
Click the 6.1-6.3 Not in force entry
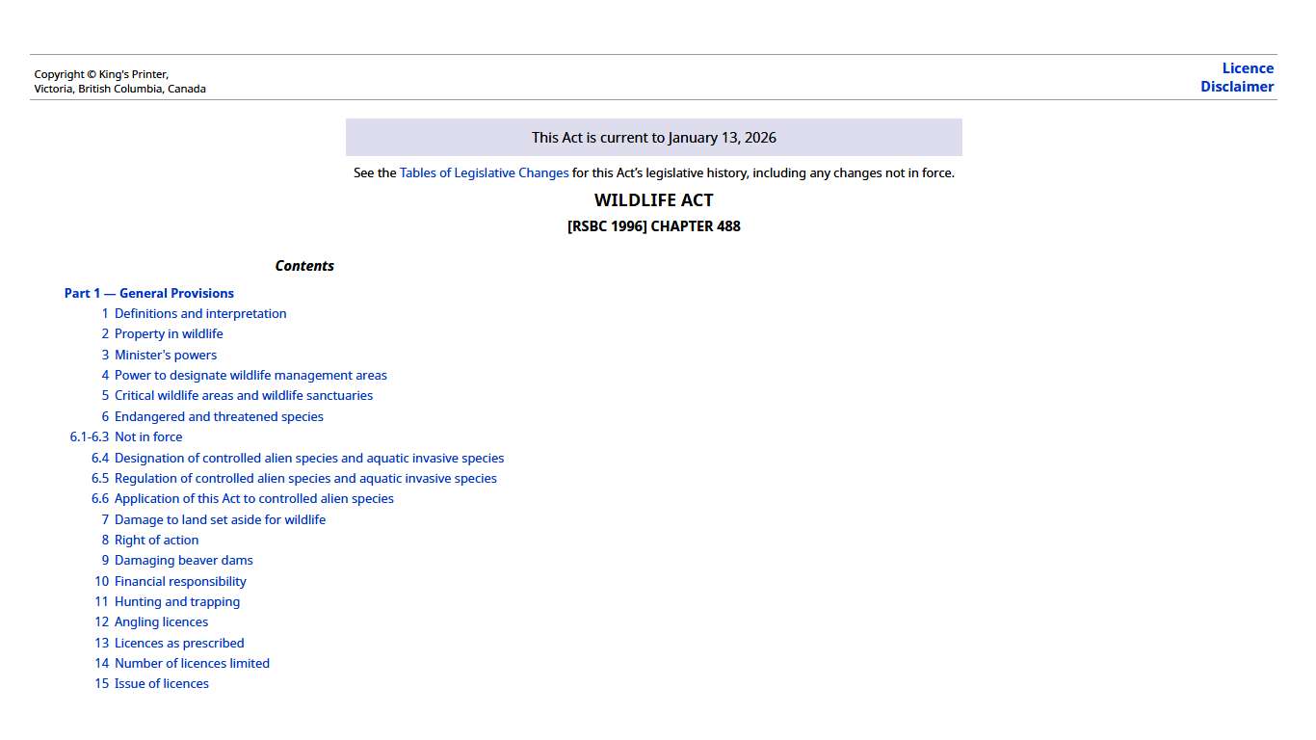pos(147,437)
